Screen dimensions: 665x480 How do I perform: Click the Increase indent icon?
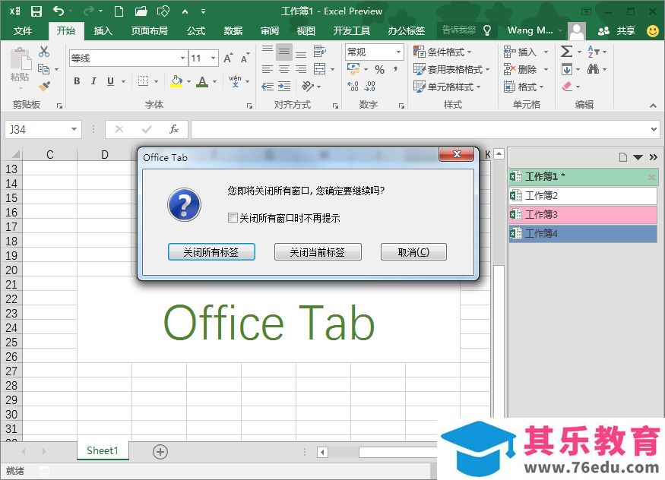click(284, 87)
